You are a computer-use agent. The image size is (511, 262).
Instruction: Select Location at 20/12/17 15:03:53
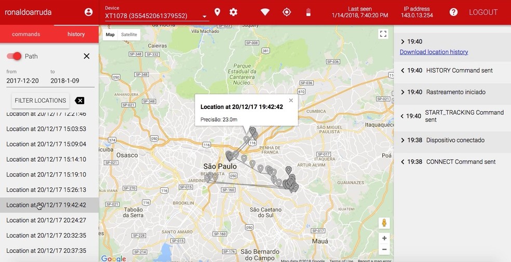[x=49, y=129]
